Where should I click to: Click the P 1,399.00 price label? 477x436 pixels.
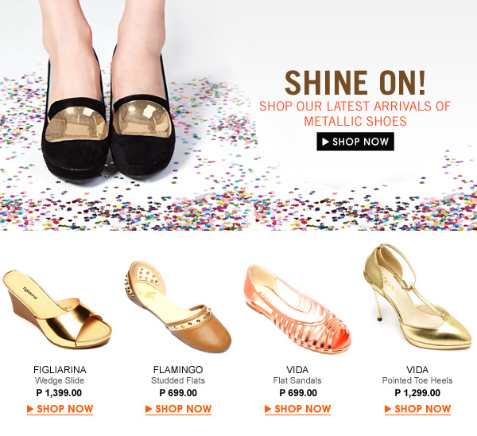click(x=59, y=393)
